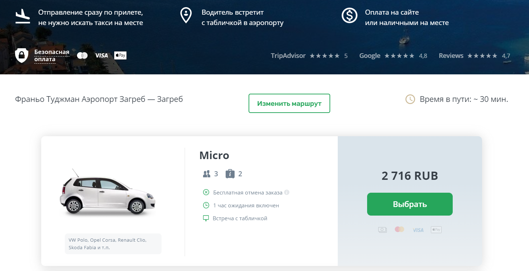
Task: Click the airplane landing icon
Action: tap(23, 16)
